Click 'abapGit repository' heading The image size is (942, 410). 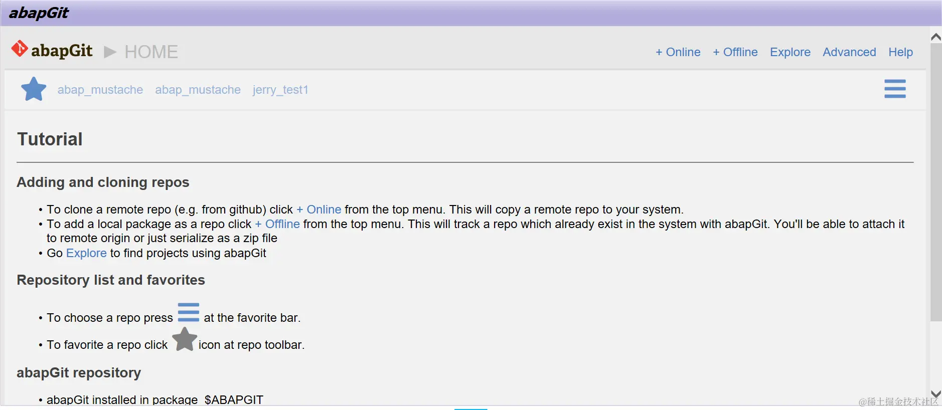[79, 373]
